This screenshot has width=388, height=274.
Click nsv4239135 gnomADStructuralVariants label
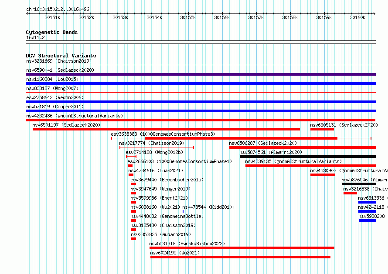click(x=293, y=161)
